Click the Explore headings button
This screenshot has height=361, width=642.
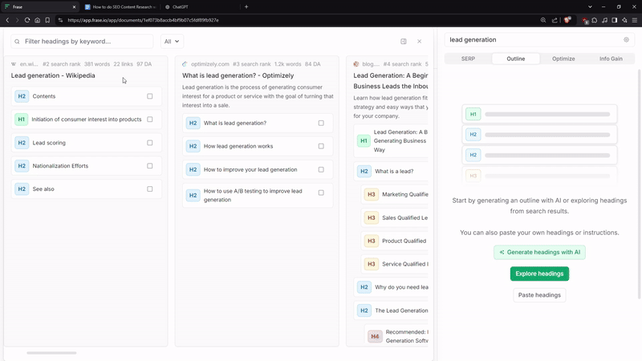pos(539,274)
